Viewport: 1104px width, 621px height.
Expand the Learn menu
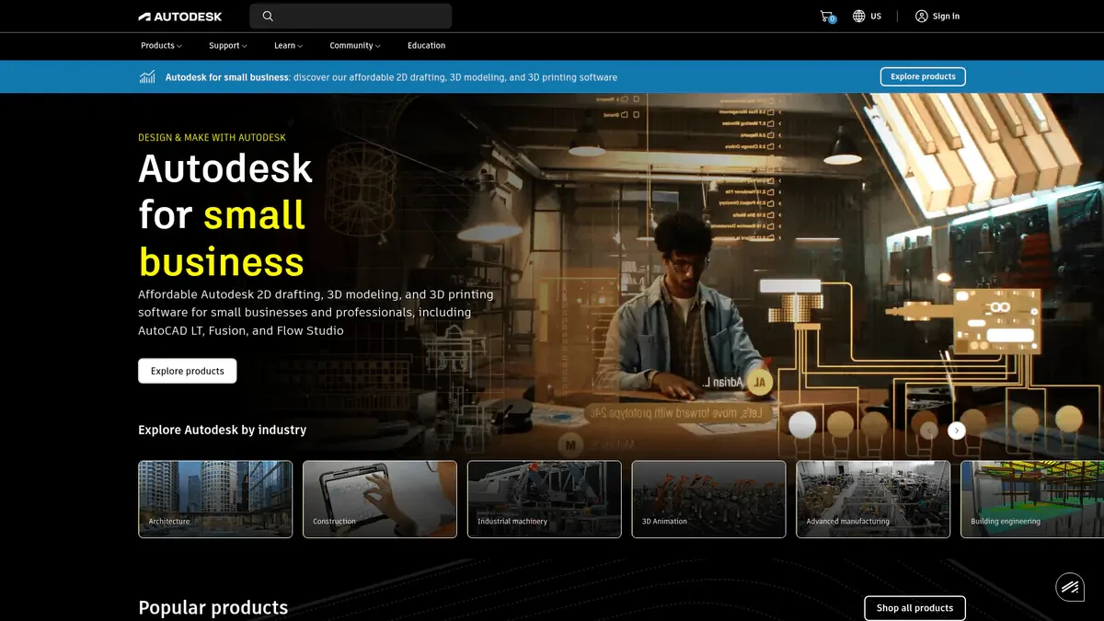coord(288,45)
